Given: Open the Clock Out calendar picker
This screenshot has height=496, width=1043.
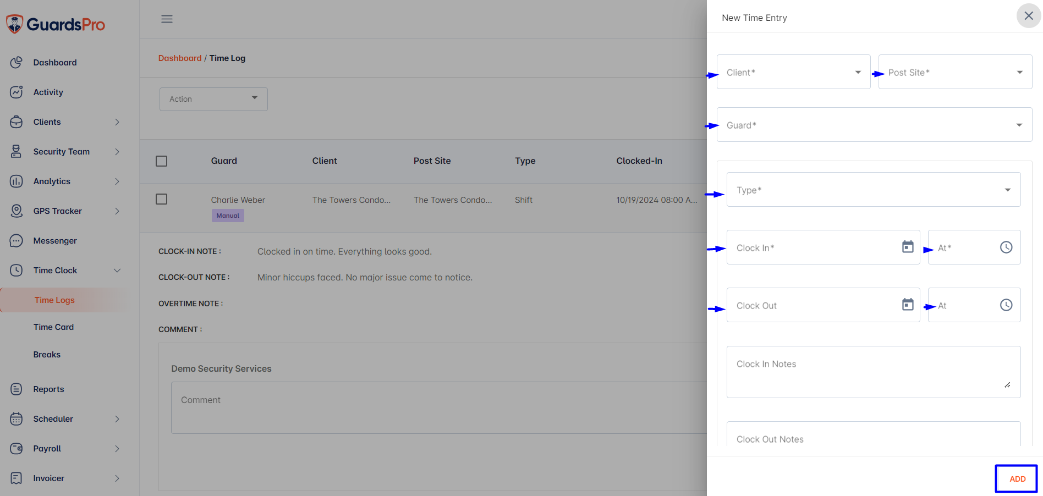Looking at the screenshot, I should click(908, 305).
